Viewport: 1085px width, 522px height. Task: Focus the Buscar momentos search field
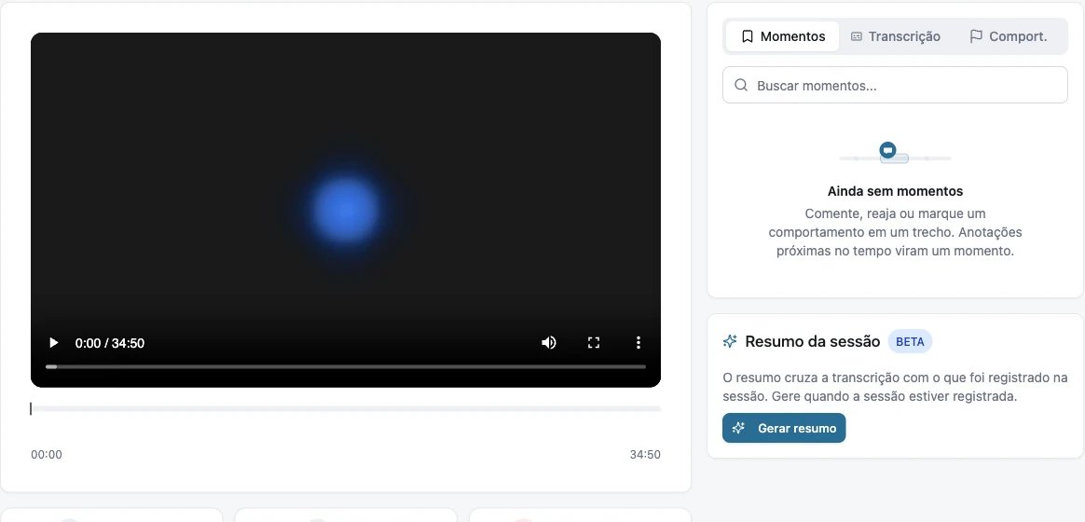point(895,85)
